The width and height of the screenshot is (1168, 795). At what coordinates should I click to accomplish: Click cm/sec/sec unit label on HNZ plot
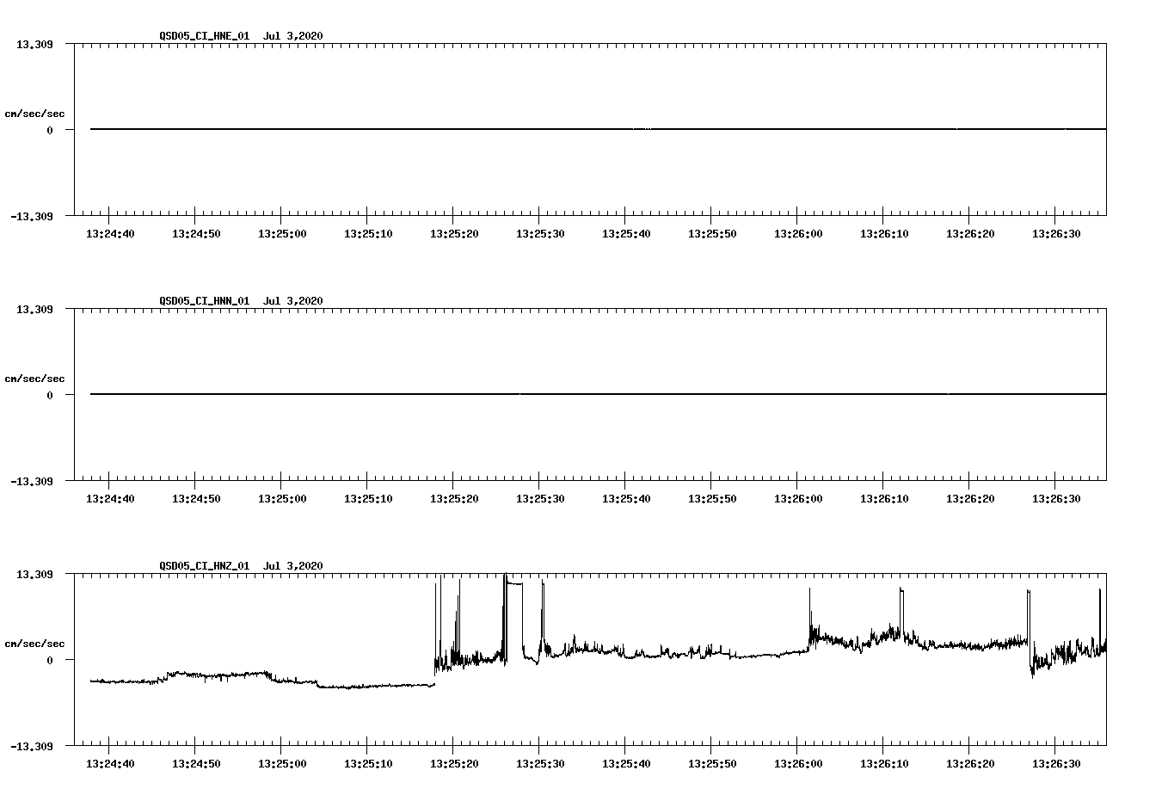tap(34, 644)
